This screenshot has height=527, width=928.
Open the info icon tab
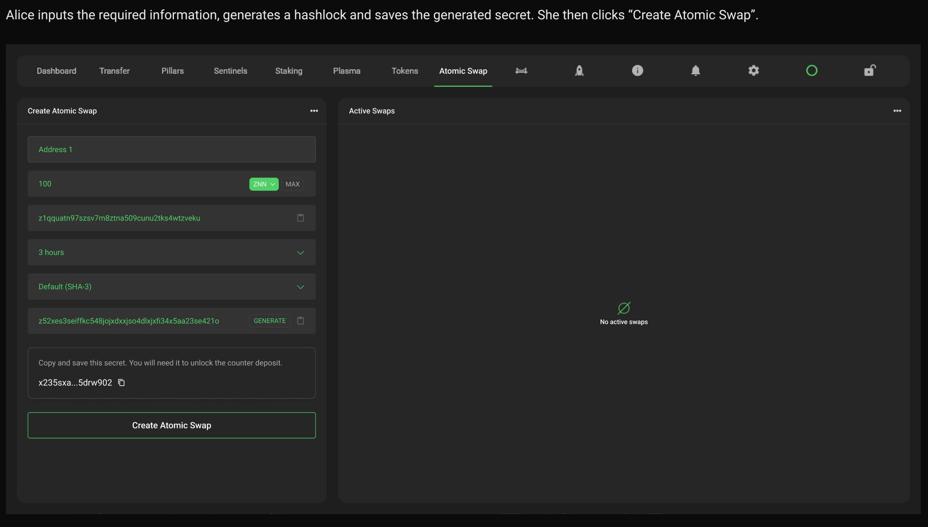637,71
